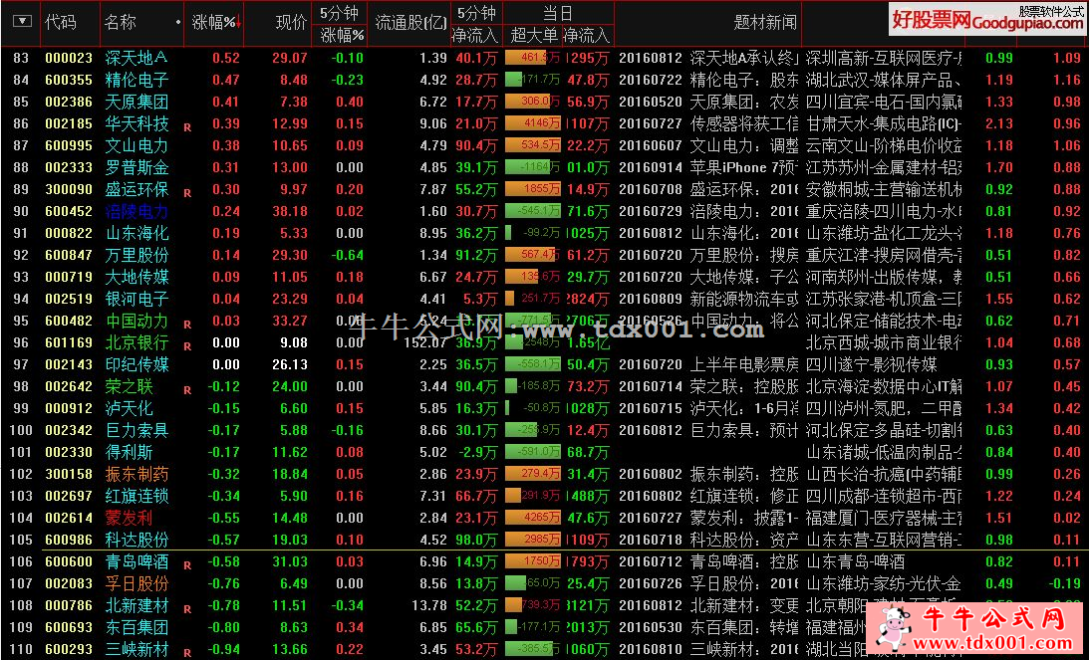Click the 5分钟 涨幅% column header

pyautogui.click(x=341, y=23)
